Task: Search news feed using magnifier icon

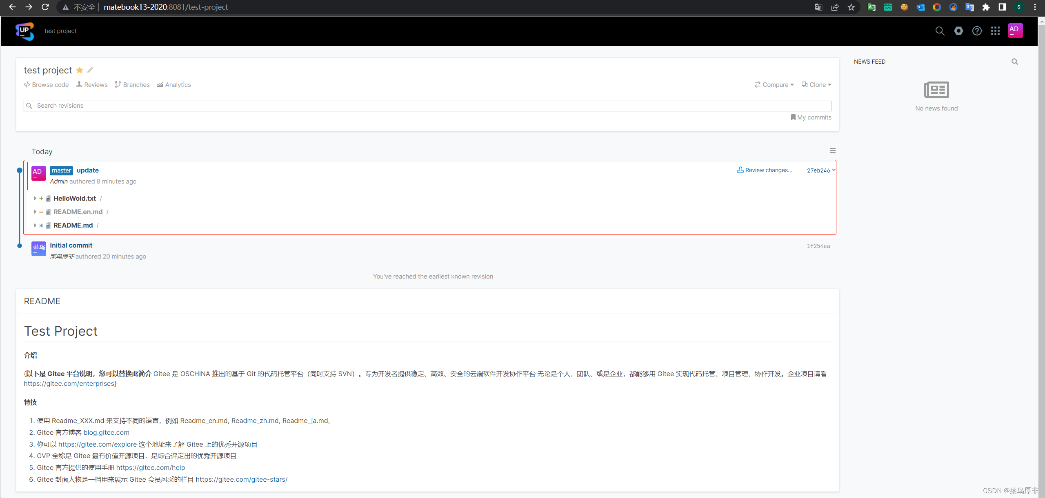Action: coord(1014,62)
